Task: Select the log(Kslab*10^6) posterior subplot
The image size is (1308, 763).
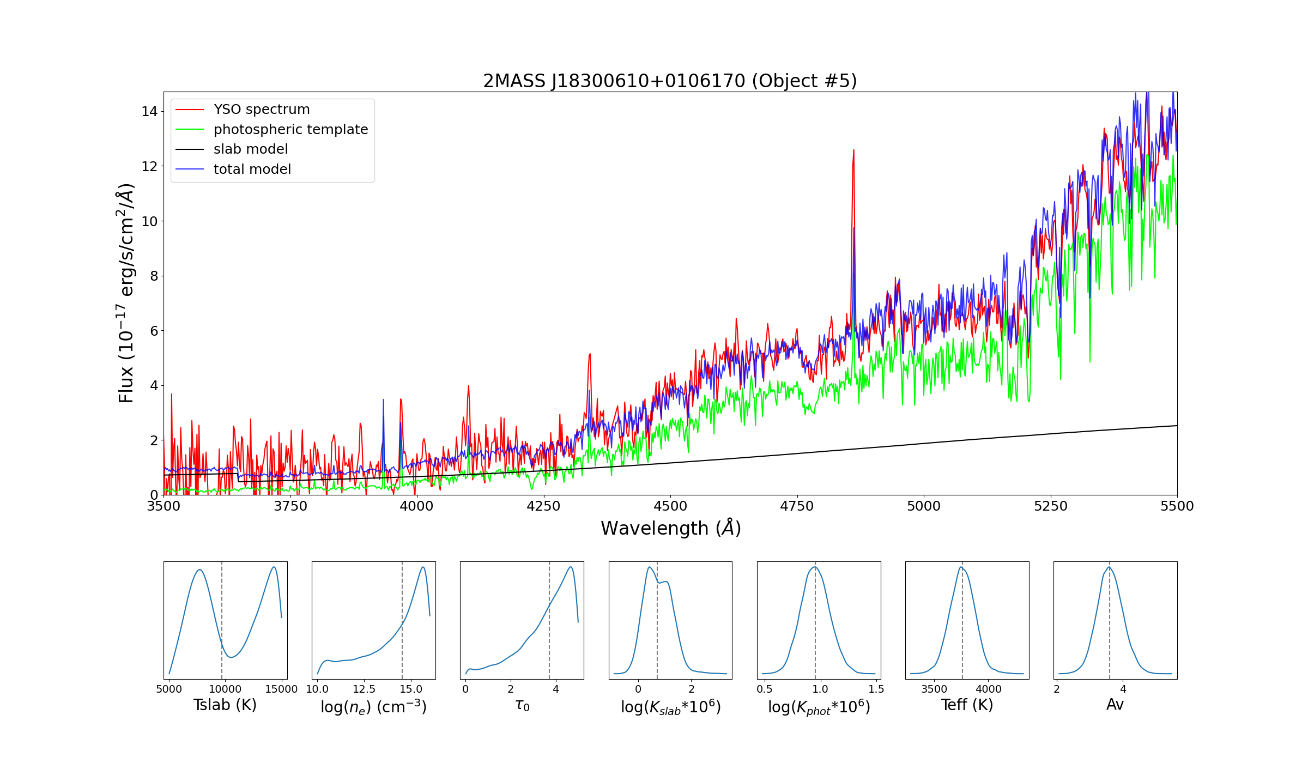Action: (670, 620)
